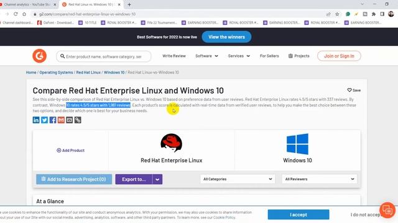398x223 pixels.
Task: Open the G2 logo homepage
Action: point(39,56)
